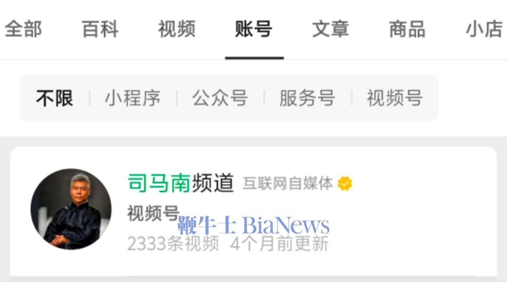Screen dimensions: 507x282
Task: Go to the 视频 tab
Action: pos(177,29)
